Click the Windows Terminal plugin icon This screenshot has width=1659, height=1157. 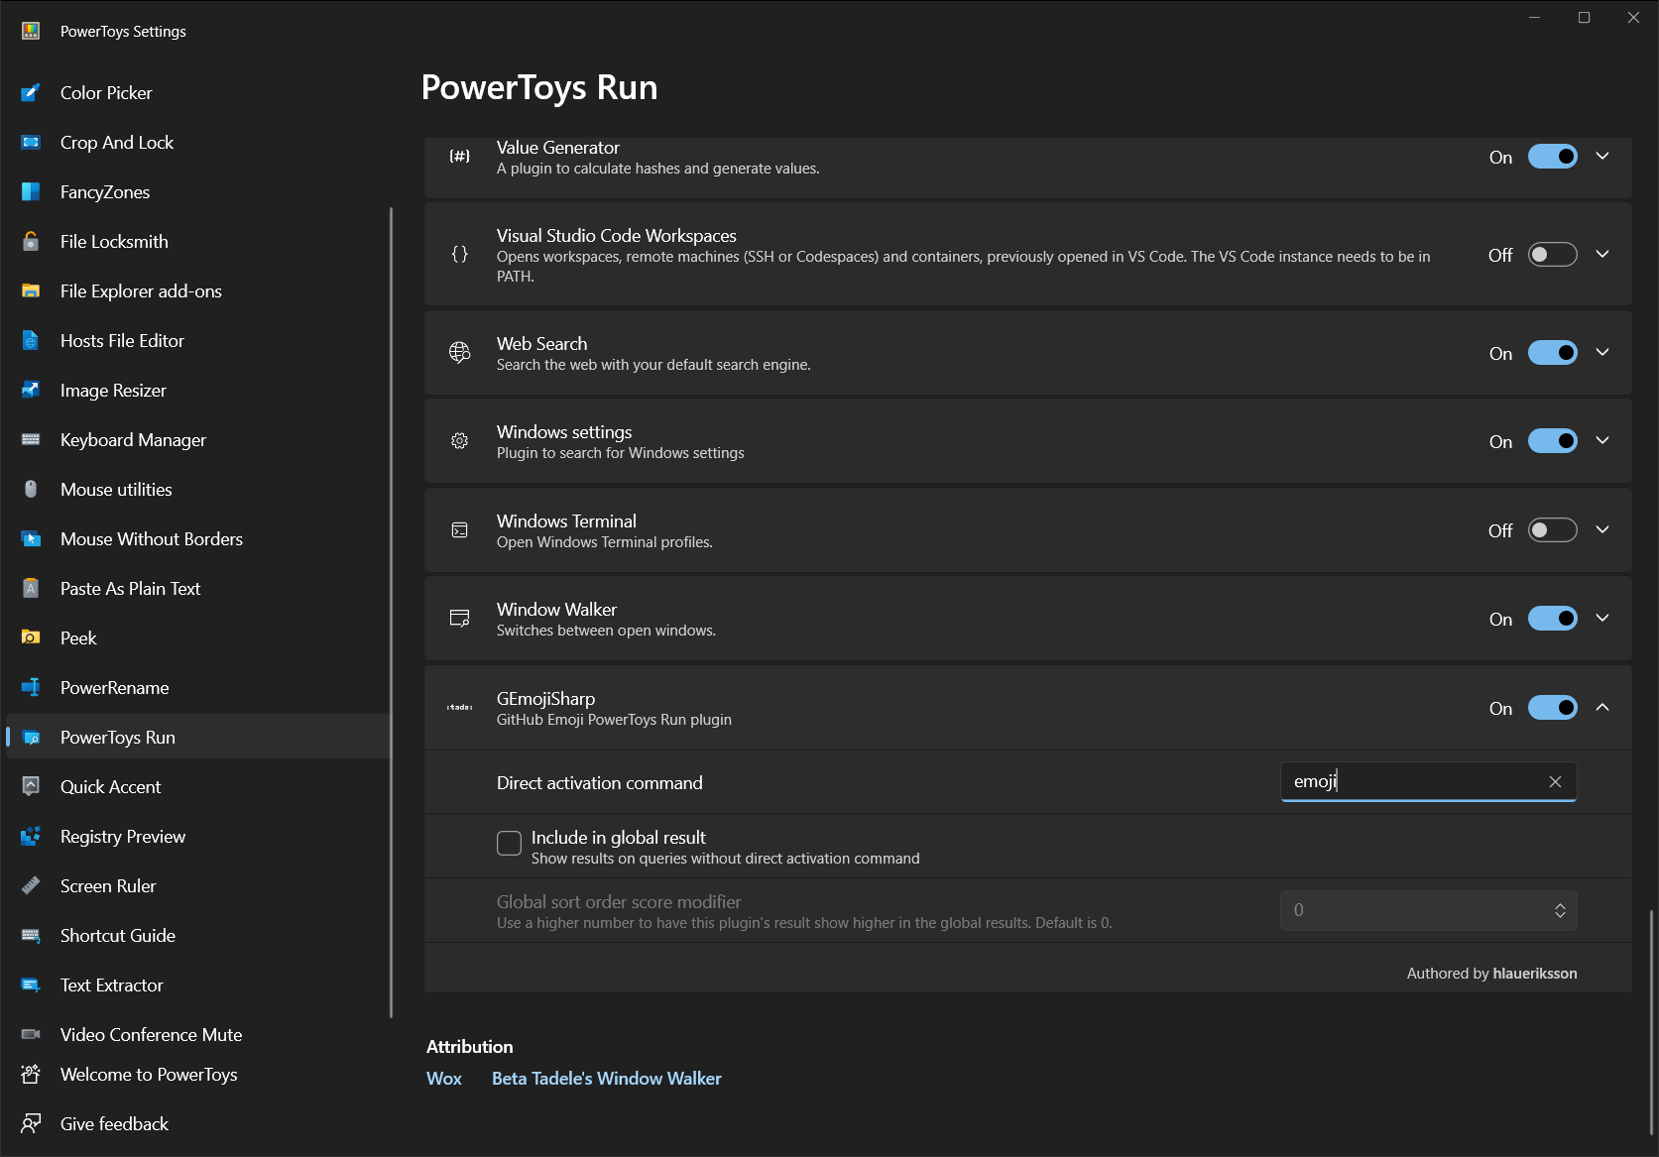[459, 530]
